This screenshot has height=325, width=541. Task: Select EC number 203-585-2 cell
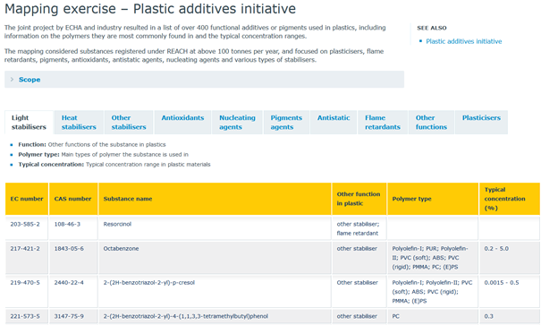tap(27, 228)
